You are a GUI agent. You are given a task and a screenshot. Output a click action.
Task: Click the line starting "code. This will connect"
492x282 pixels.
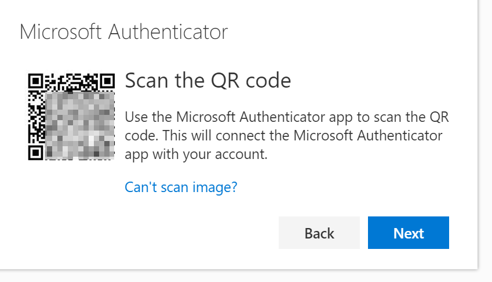283,136
